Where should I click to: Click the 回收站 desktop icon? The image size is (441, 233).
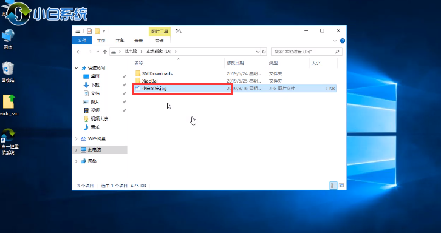click(x=8, y=73)
